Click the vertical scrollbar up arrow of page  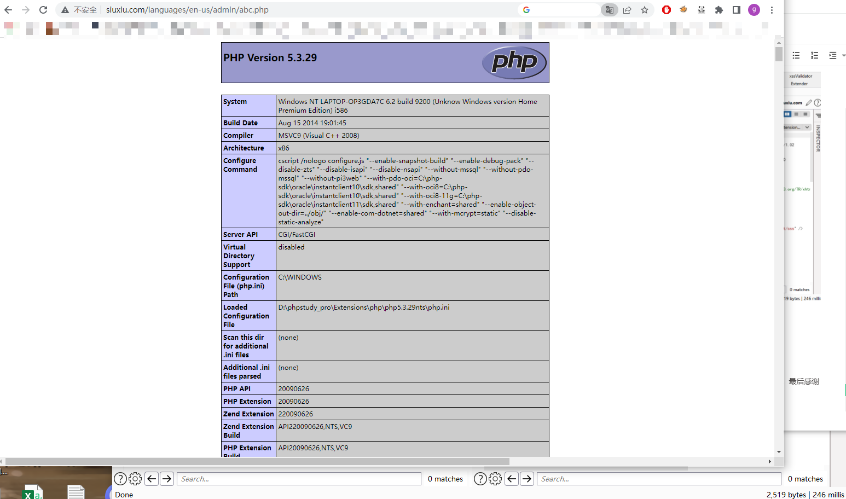pos(779,42)
